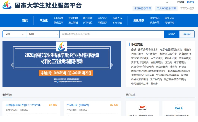Click 切换 to switch location
198x122 pixels.
pos(191,2)
